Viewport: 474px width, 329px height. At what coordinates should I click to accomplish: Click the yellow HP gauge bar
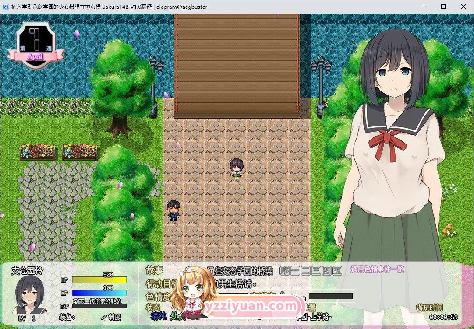(x=99, y=280)
